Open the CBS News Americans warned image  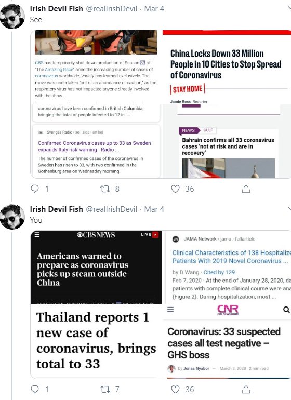coord(96,267)
